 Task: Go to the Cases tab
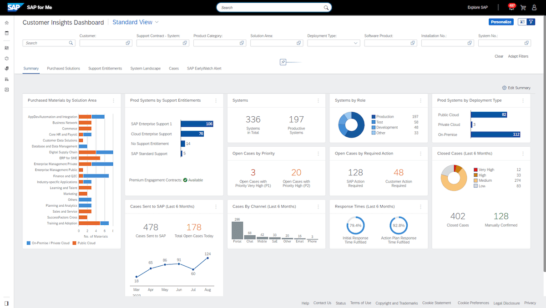pyautogui.click(x=174, y=69)
